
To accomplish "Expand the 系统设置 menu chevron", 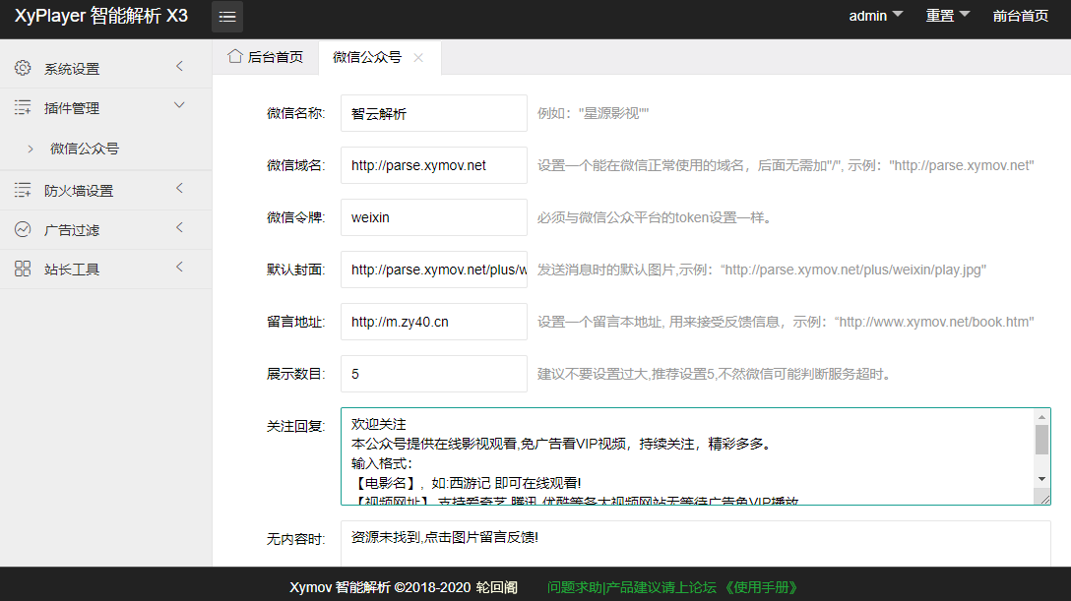I will pos(179,67).
